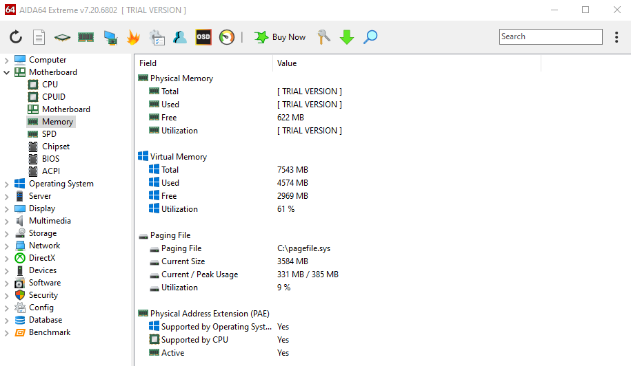Select the 7543 MB virtual total value
Screen dimensions: 631x366
coord(292,170)
